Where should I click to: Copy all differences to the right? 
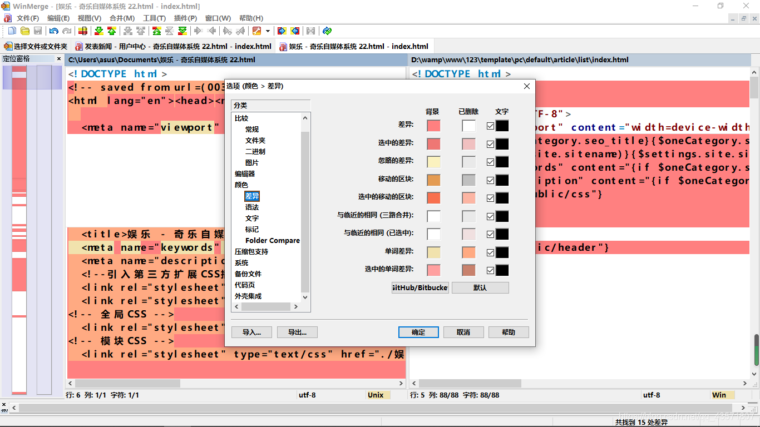tap(282, 31)
